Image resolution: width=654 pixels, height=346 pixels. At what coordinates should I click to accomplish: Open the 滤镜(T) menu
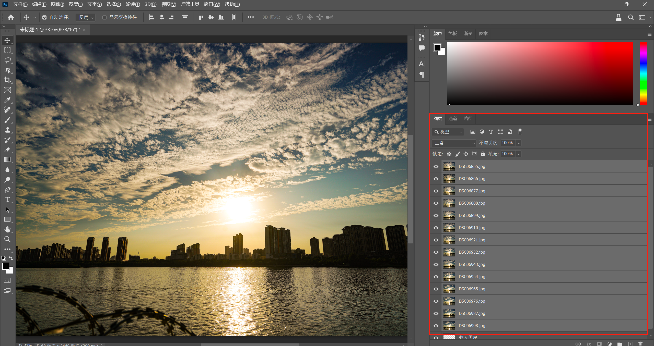click(x=133, y=4)
